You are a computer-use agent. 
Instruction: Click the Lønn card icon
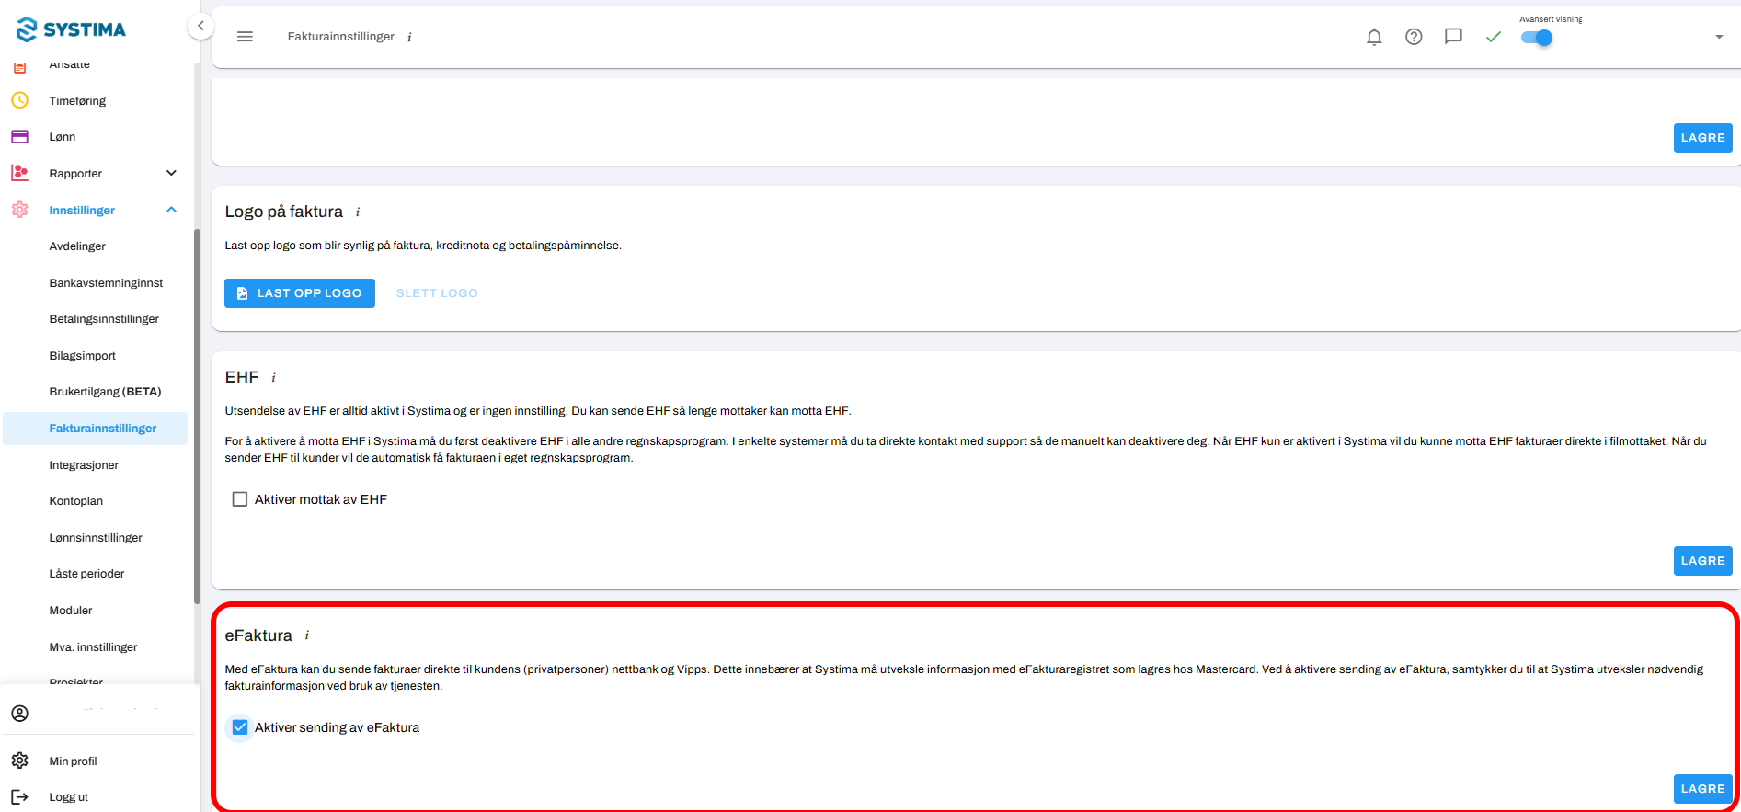pos(19,136)
